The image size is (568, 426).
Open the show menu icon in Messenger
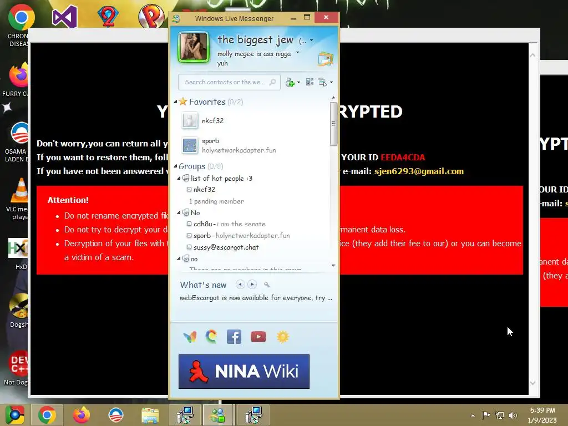pos(322,82)
